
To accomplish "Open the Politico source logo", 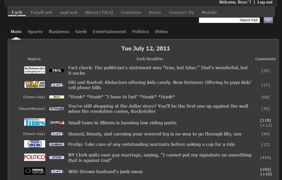I will click(x=35, y=157).
